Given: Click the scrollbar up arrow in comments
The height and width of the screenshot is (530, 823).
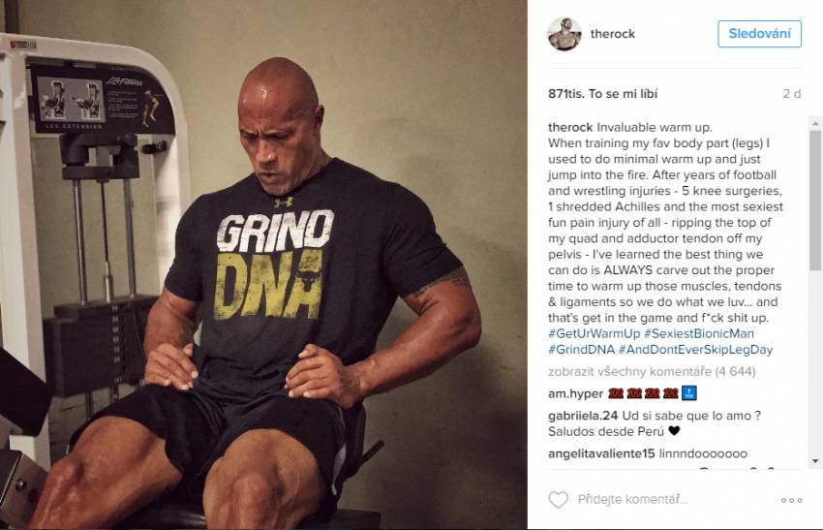Looking at the screenshot, I should (x=815, y=124).
